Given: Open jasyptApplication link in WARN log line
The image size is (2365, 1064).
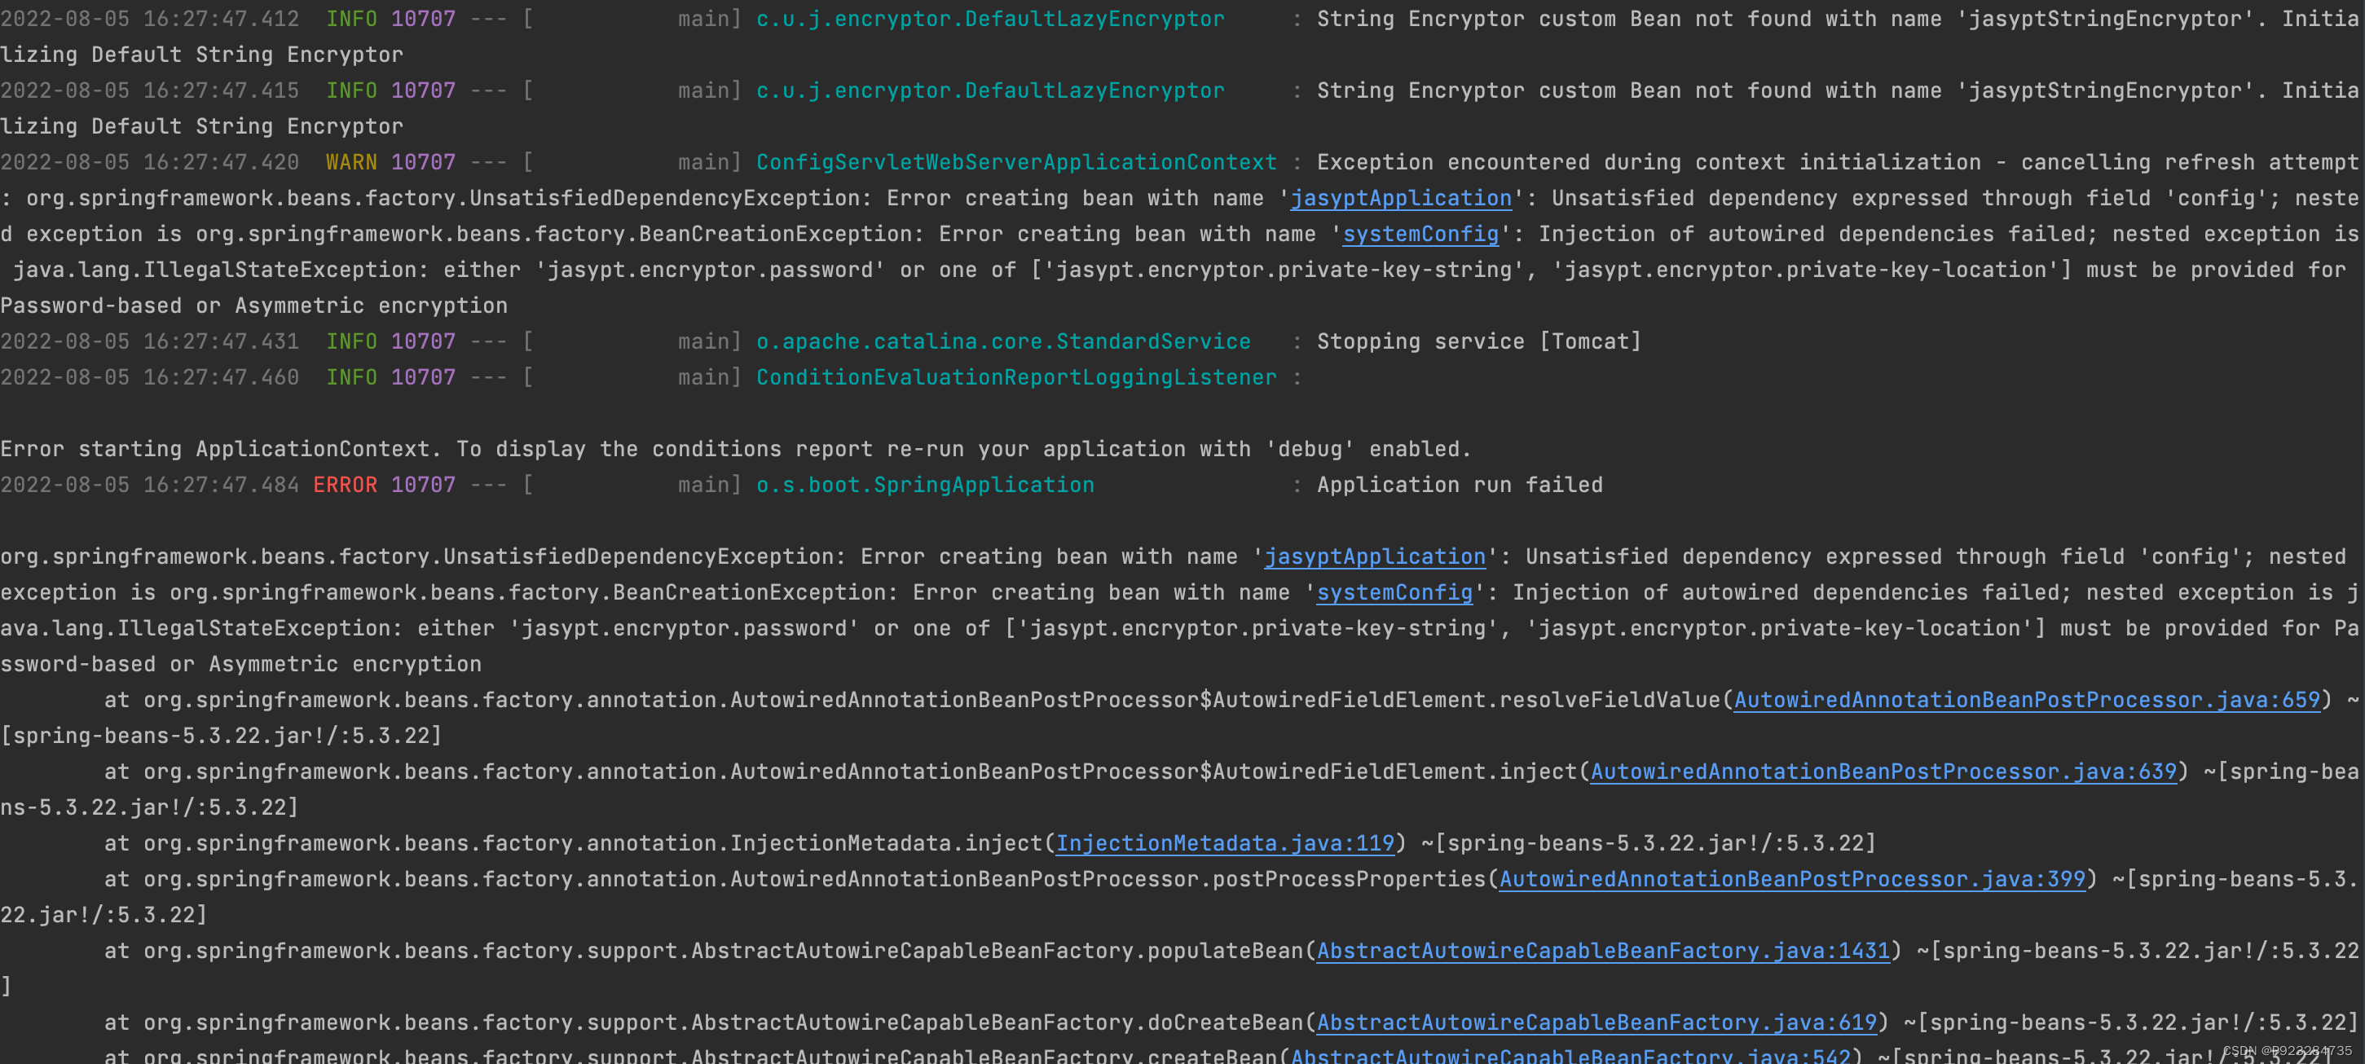Looking at the screenshot, I should pos(1401,198).
